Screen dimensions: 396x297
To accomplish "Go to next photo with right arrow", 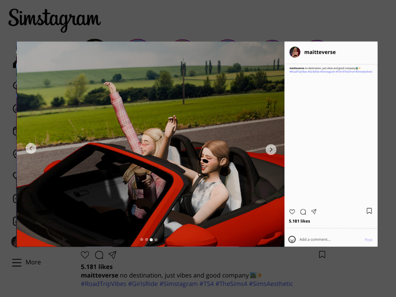I will [271, 149].
